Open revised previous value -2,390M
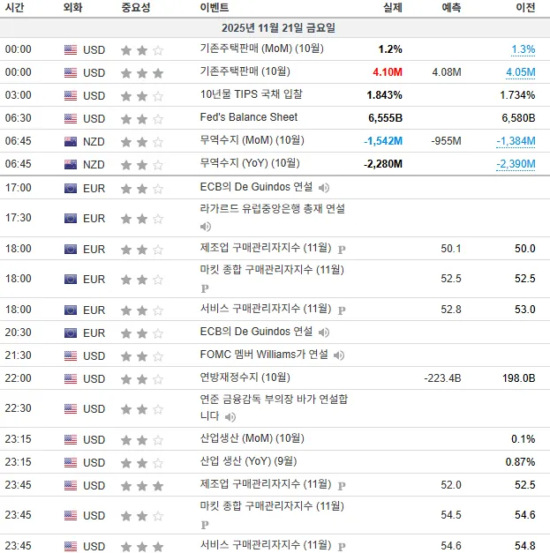This screenshot has width=550, height=553. pyautogui.click(x=516, y=164)
